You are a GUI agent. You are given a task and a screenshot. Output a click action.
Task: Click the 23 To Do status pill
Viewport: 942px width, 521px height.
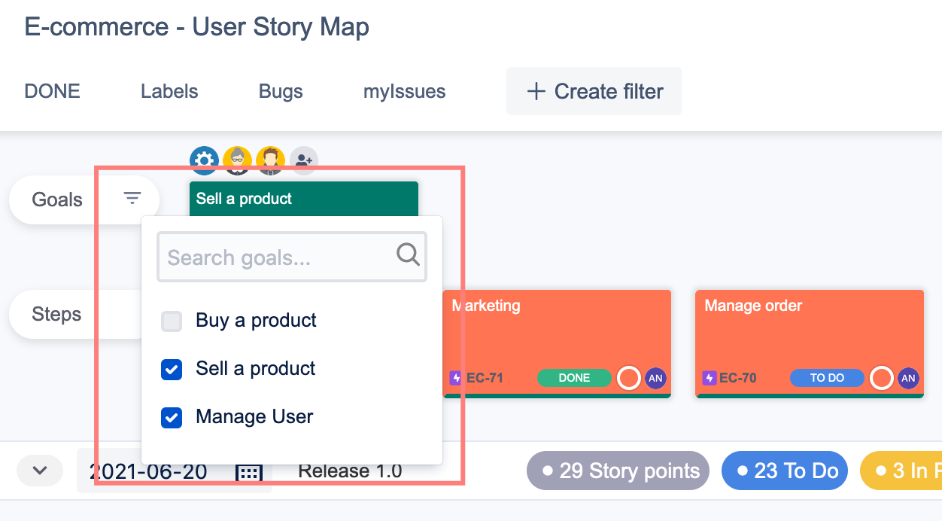pos(784,471)
